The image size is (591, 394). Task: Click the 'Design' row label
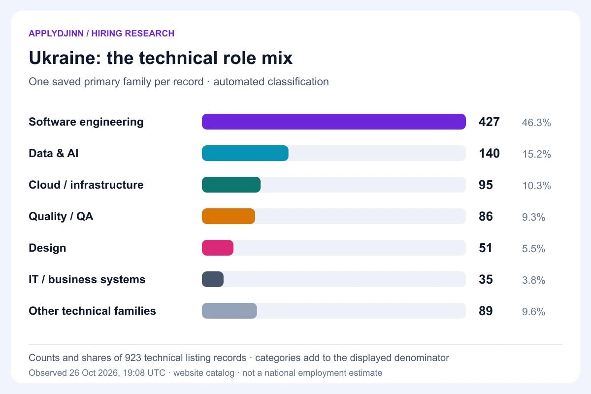coord(47,248)
